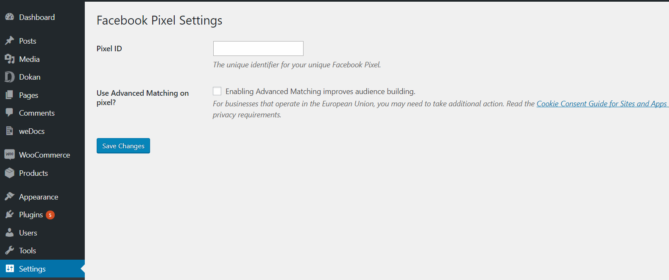Screen dimensions: 669x280
Task: Open the WooCommerce menu label
Action: point(45,155)
